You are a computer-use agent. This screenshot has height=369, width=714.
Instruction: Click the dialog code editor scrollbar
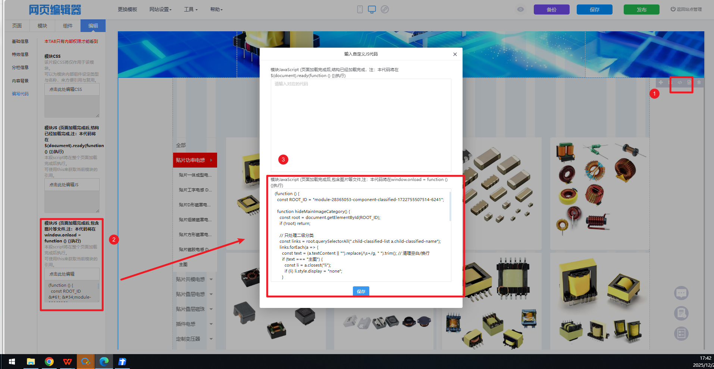[x=450, y=207]
